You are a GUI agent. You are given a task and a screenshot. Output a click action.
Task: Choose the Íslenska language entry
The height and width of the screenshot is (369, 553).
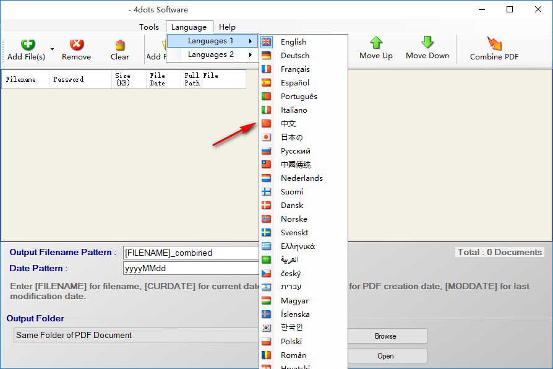tap(304, 315)
